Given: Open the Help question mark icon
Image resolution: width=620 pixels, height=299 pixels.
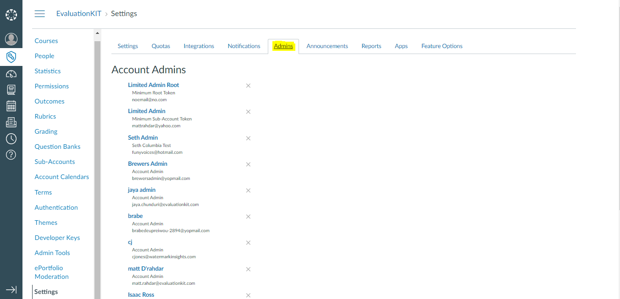Looking at the screenshot, I should 11,155.
